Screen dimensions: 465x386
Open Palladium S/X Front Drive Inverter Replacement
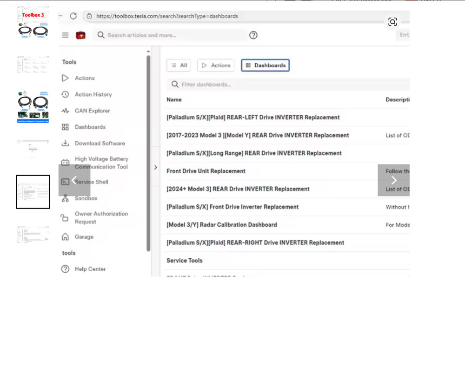point(232,207)
